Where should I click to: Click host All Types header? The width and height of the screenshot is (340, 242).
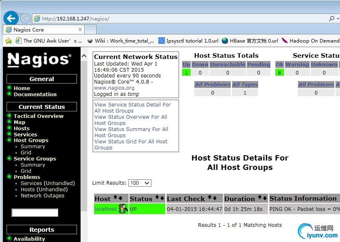point(245,85)
